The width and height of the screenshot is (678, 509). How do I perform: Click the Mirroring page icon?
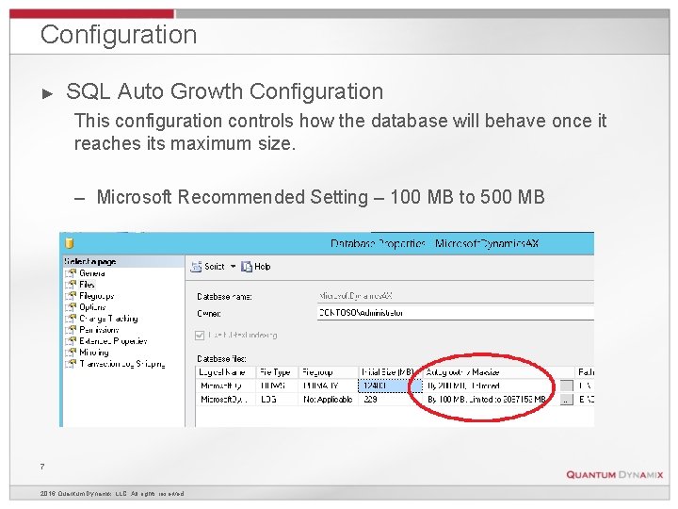(71, 353)
